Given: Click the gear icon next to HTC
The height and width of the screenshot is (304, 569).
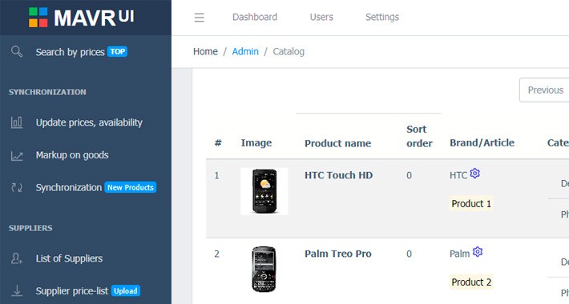Looking at the screenshot, I should [x=475, y=174].
